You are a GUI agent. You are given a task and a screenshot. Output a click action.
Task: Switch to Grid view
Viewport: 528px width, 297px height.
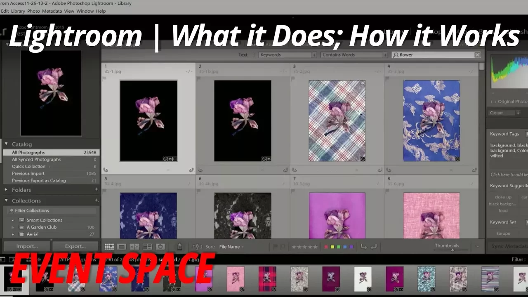[x=109, y=247]
